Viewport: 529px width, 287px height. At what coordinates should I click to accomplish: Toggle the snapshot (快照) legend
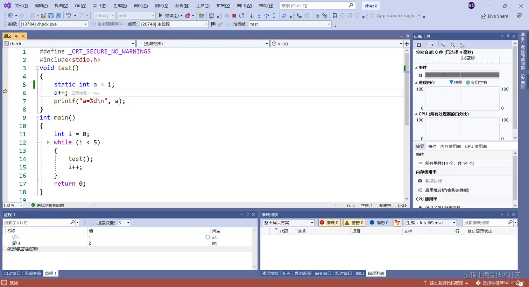click(456, 82)
